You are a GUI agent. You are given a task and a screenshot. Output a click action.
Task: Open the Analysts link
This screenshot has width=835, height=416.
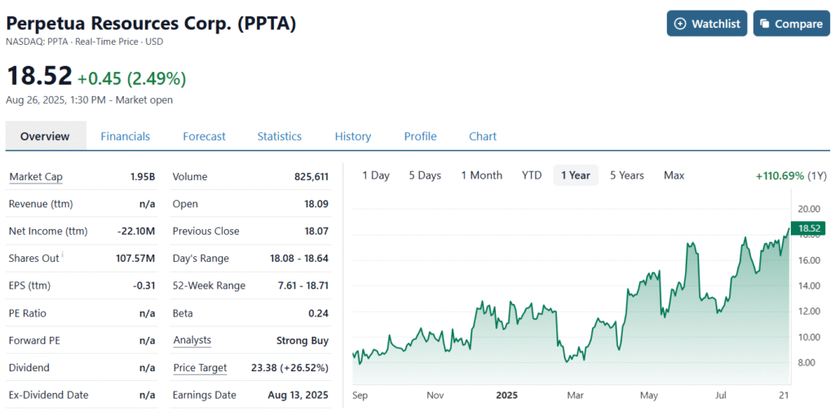point(192,340)
